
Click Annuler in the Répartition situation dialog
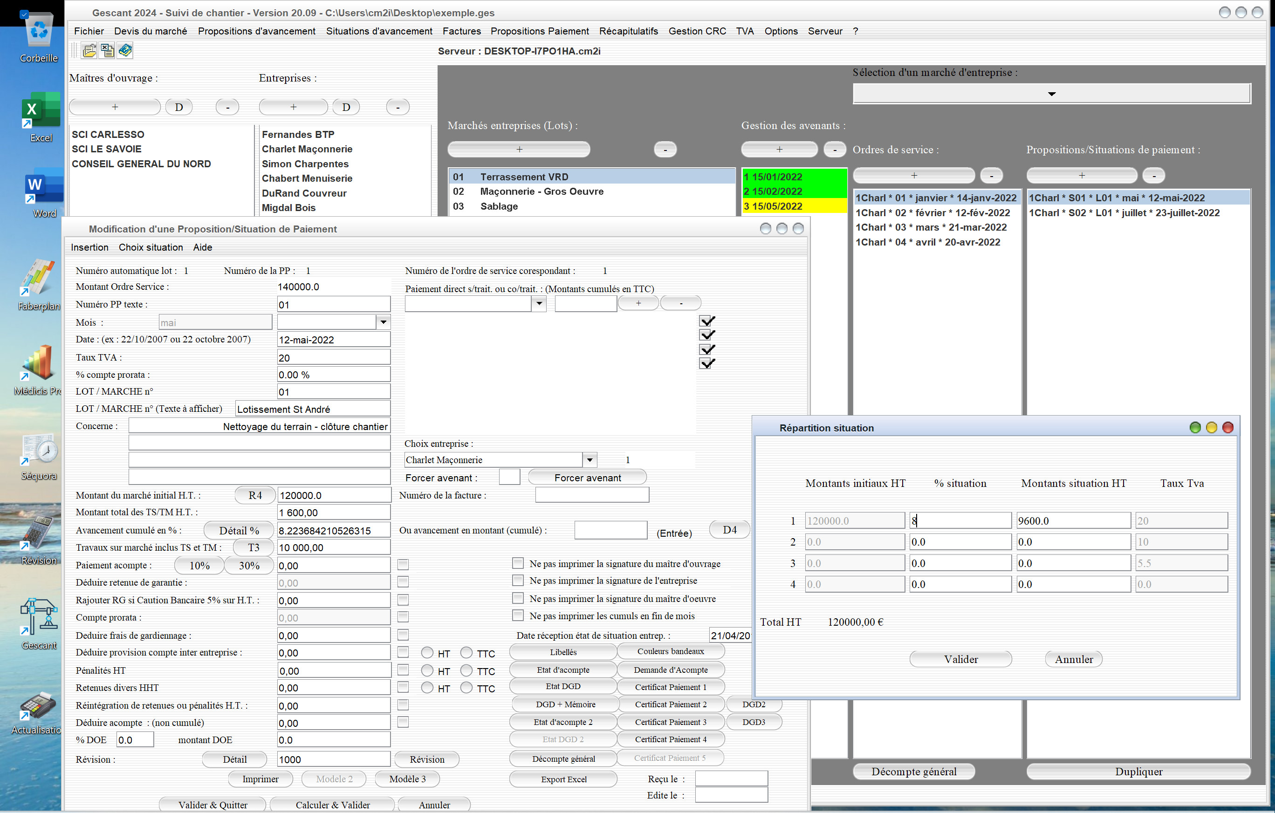[x=1074, y=659]
